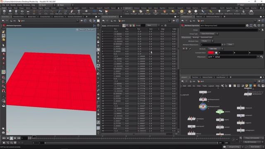Open Key All Channels dropdown
265x149 pixels.
point(253,142)
